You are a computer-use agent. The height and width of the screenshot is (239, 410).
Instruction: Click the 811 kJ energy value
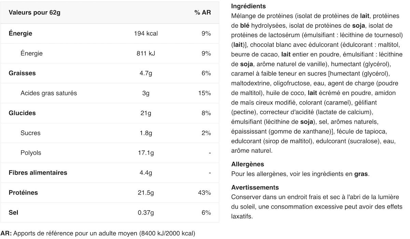click(146, 53)
